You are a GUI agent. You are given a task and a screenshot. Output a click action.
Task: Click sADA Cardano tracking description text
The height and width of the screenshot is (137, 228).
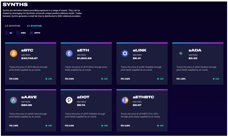pyautogui.click(x=197, y=68)
